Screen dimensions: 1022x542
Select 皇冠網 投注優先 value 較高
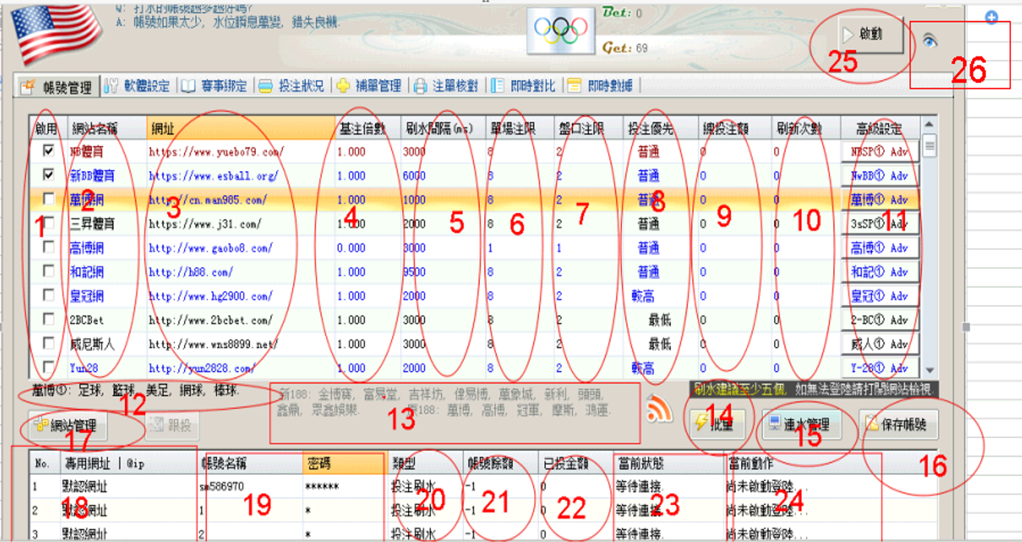[643, 296]
